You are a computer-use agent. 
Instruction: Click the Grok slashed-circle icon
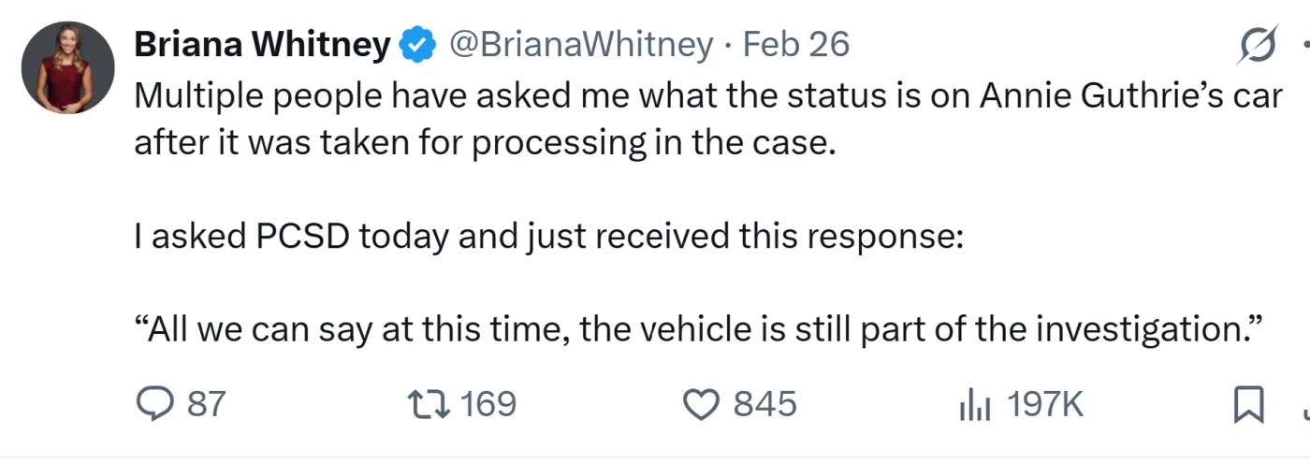(x=1256, y=45)
